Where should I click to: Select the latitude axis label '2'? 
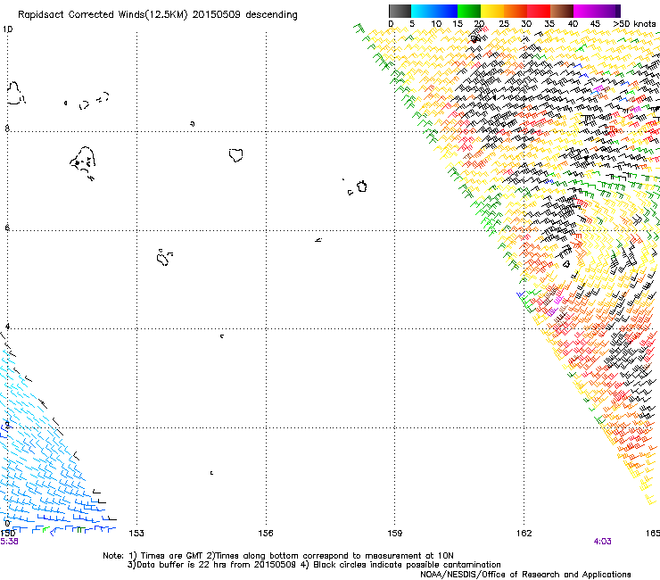(7, 425)
